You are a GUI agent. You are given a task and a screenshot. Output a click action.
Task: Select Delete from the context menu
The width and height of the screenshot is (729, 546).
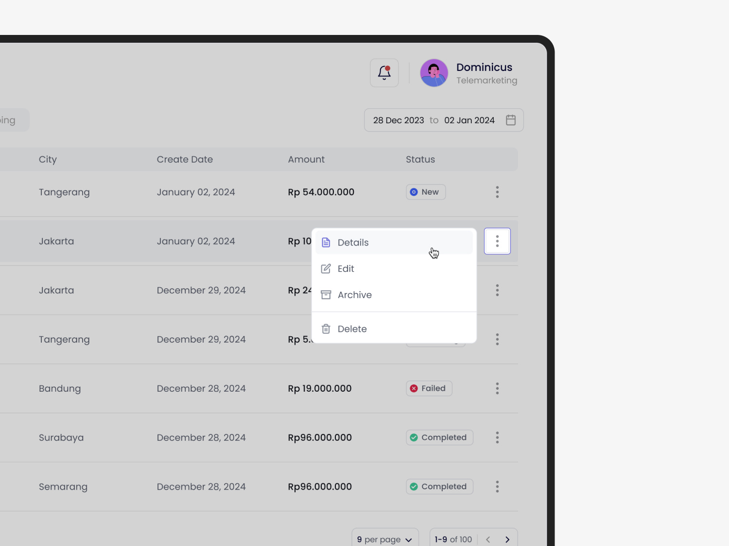[352, 329]
